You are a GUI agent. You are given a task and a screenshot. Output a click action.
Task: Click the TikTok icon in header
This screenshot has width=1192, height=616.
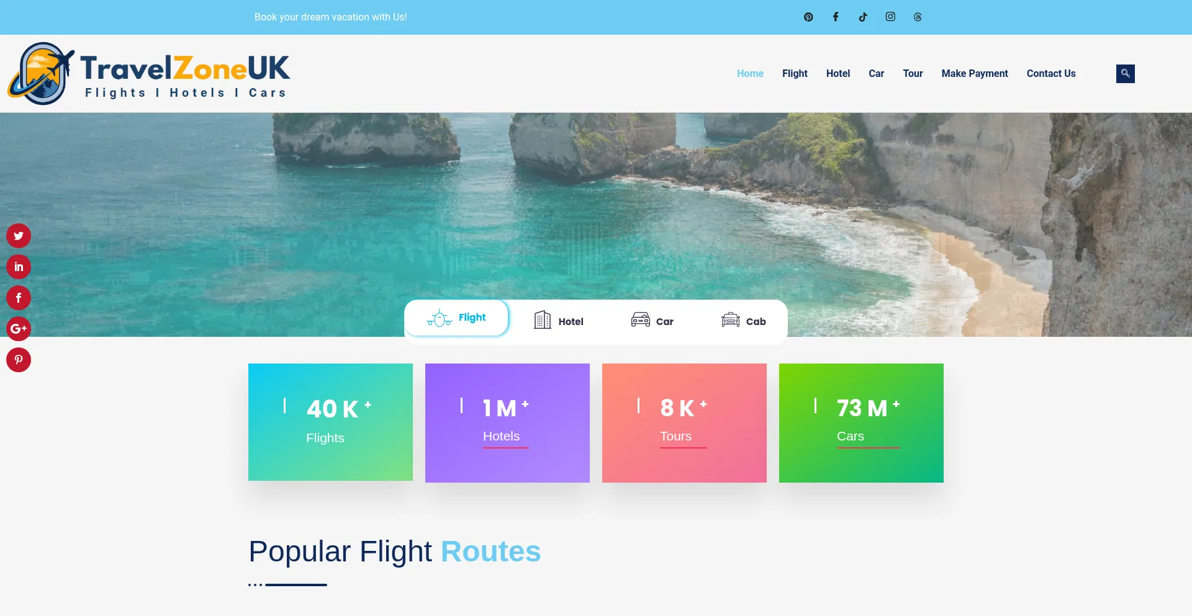(x=863, y=17)
